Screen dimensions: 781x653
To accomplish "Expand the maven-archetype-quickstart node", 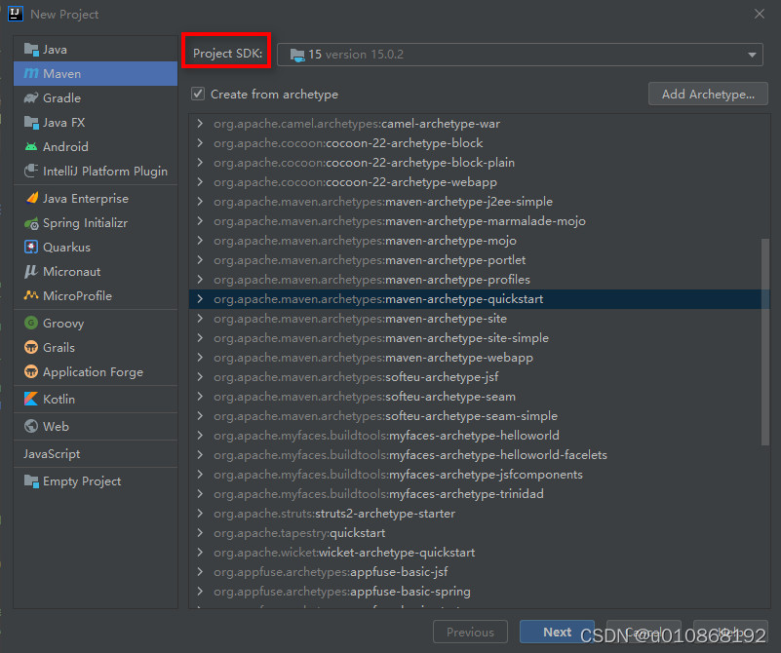I will pyautogui.click(x=200, y=298).
